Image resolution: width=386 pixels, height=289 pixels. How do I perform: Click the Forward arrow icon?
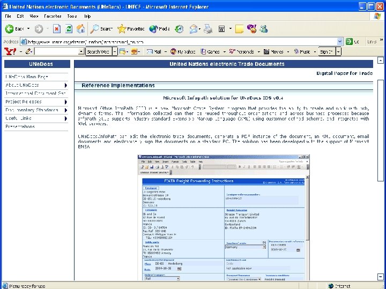pos(39,29)
